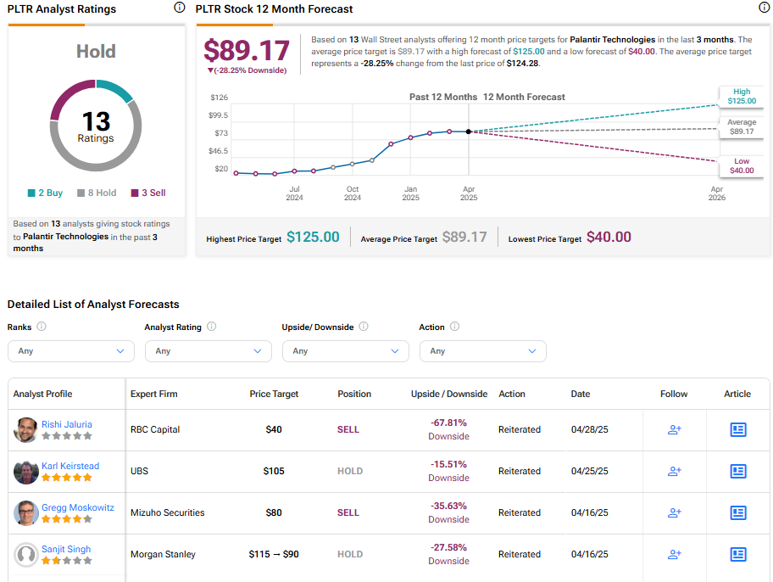Click the PLTR Analyst Ratings info icon
Viewport: 773px width, 582px height.
(x=180, y=8)
